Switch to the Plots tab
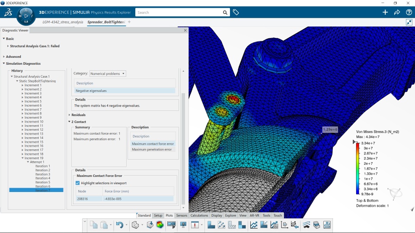Screen dimensions: 415x233 [169, 215]
